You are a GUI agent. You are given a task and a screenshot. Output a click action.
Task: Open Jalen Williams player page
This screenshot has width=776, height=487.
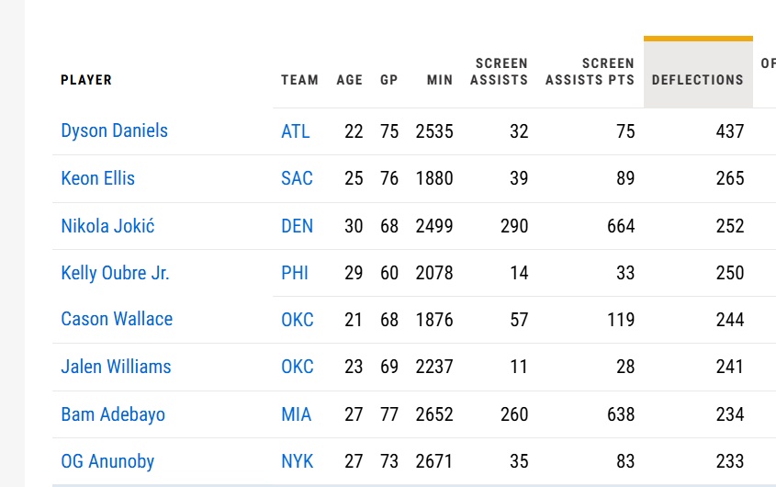point(116,367)
